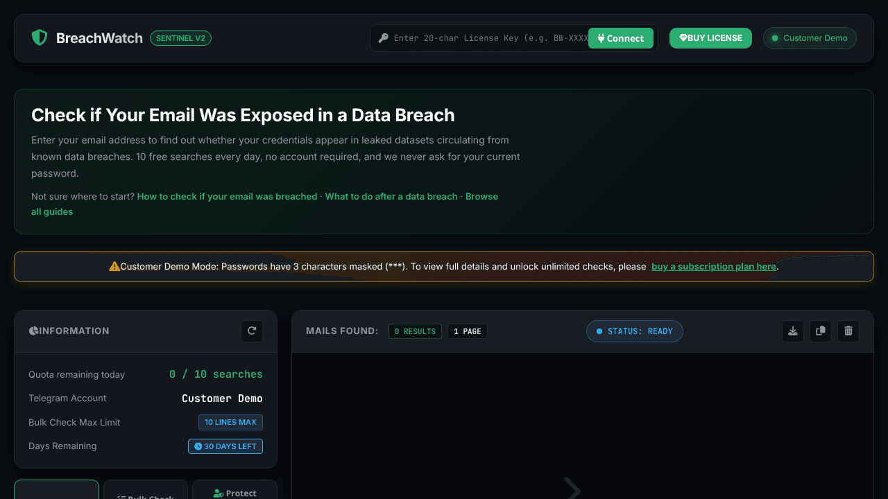Download the found mails results

click(x=793, y=331)
